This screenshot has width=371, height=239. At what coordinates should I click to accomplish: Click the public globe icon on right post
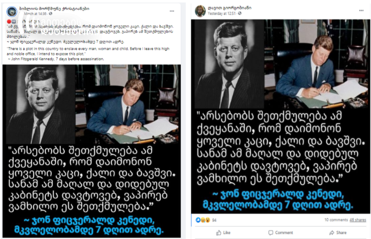[240, 13]
